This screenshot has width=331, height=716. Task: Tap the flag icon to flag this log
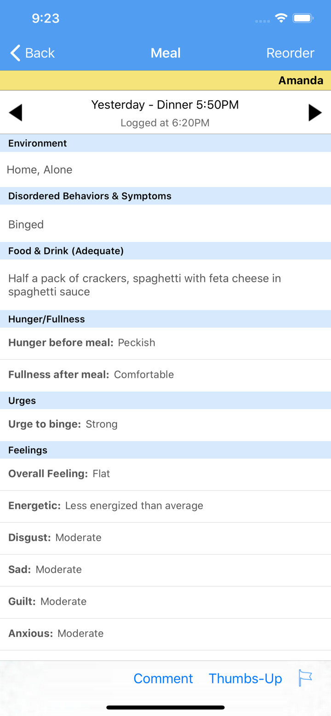tap(305, 678)
